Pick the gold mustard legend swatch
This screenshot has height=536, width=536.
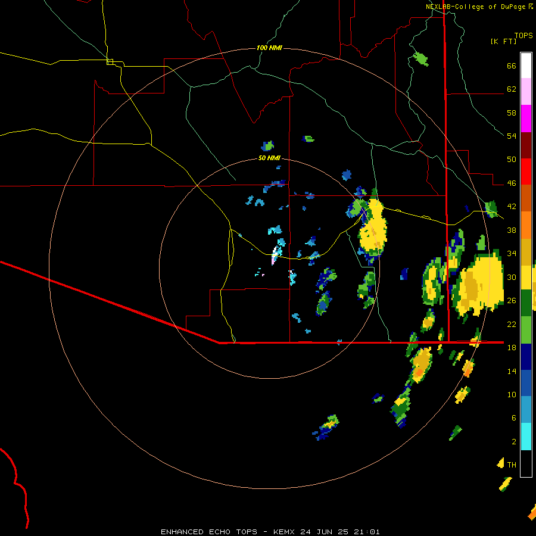(x=526, y=252)
